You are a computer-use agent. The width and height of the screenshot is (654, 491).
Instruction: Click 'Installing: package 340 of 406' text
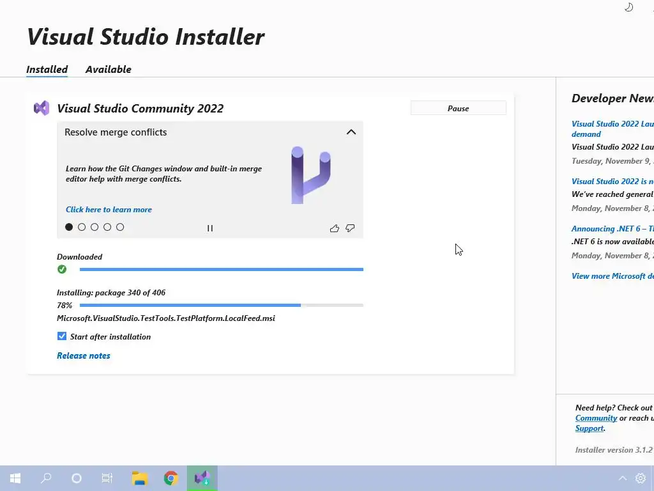tap(111, 293)
